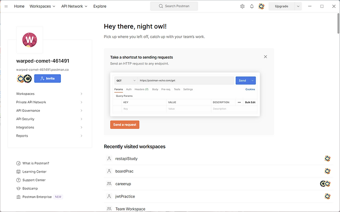Click the avatar on jwtPractice row
The image size is (340, 212).
[327, 197]
